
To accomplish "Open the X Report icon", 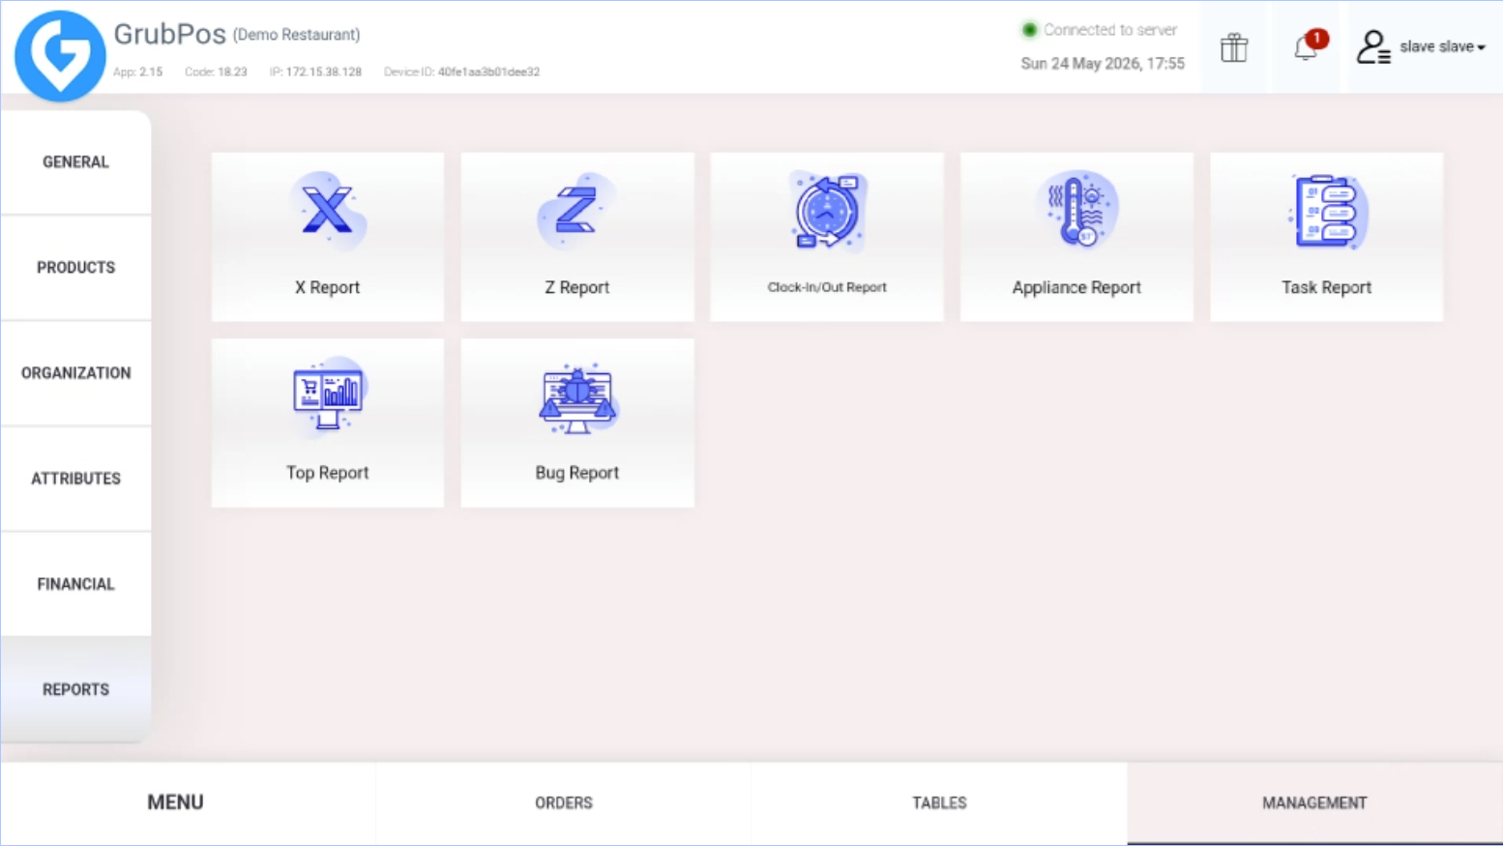I will (x=328, y=211).
